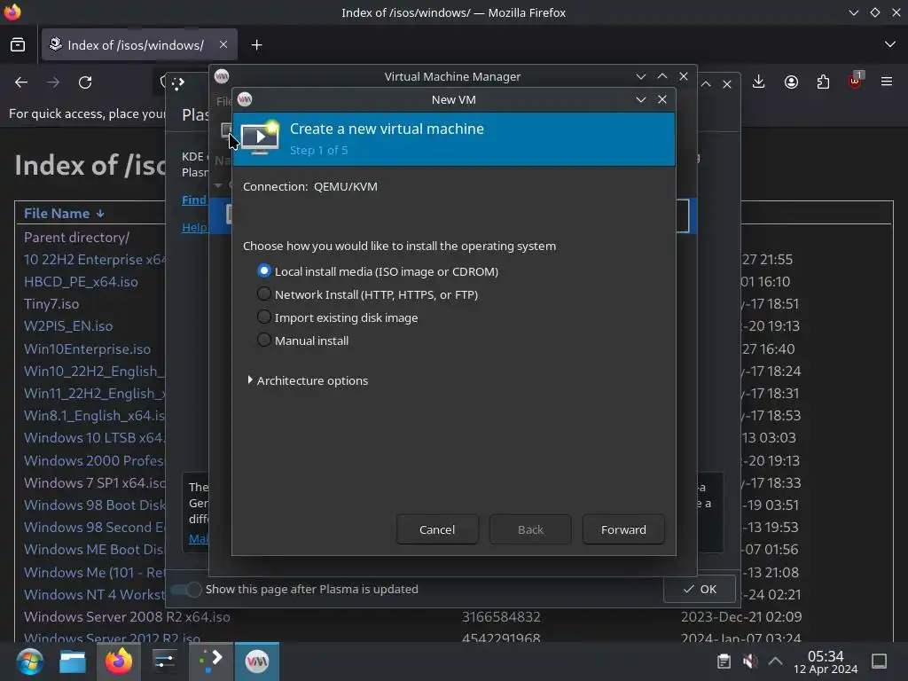Open Firefox extensions puzzle icon
908x681 pixels.
click(x=823, y=82)
